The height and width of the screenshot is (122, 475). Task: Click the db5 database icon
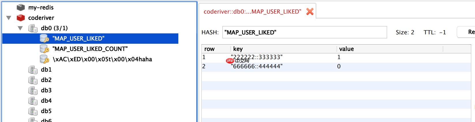[x=33, y=111]
